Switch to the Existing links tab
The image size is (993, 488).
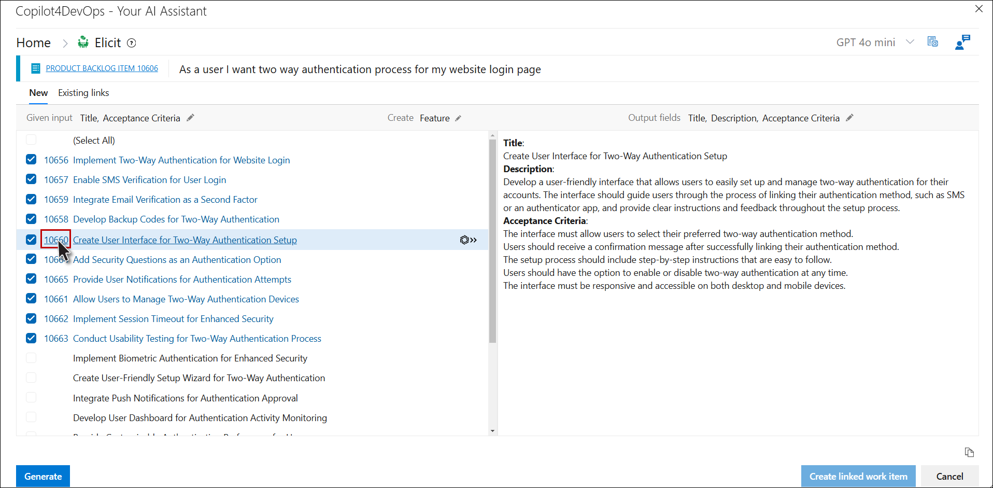pyautogui.click(x=83, y=93)
